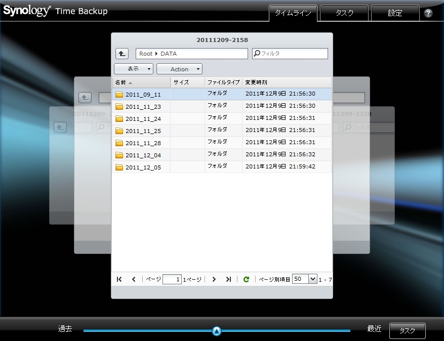Click the folder icon of 2011_11_23
The width and height of the screenshot is (444, 341).
[119, 106]
